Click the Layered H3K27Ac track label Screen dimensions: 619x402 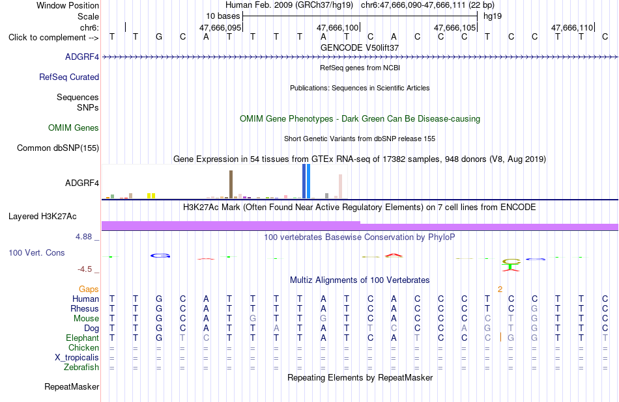click(x=42, y=217)
